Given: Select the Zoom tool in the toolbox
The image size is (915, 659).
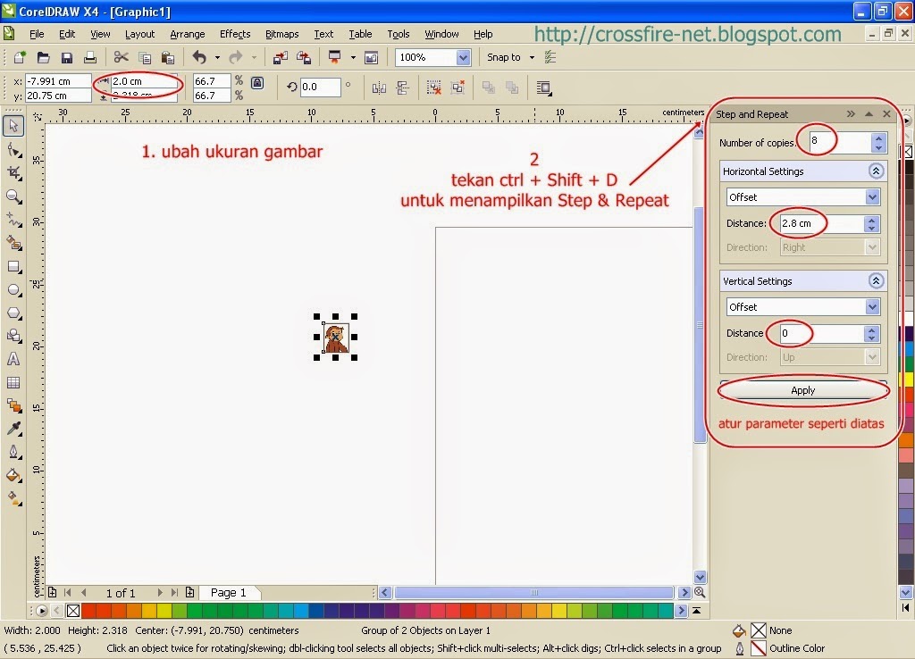Looking at the screenshot, I should 13,196.
